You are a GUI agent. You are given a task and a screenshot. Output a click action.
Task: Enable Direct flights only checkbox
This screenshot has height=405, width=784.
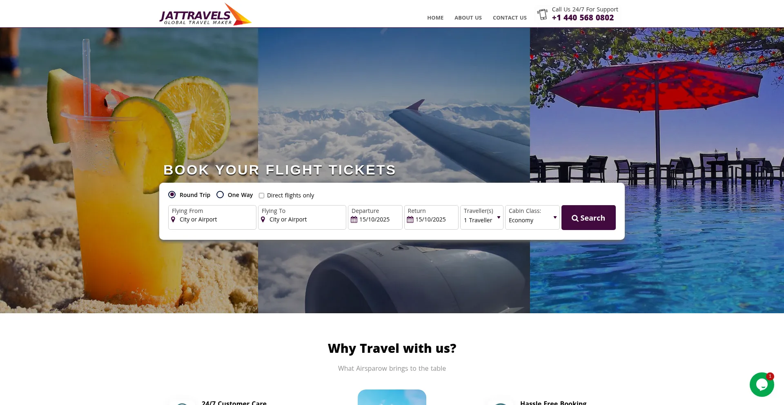pyautogui.click(x=262, y=195)
